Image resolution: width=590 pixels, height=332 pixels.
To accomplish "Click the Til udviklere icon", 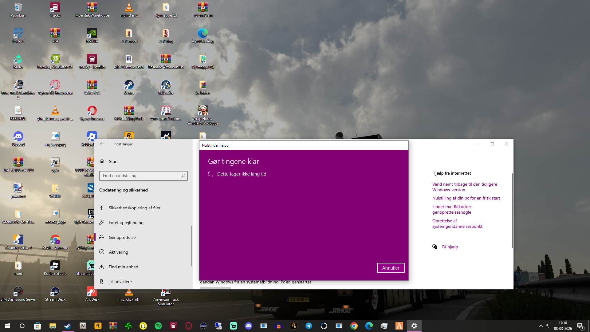I will 102,282.
